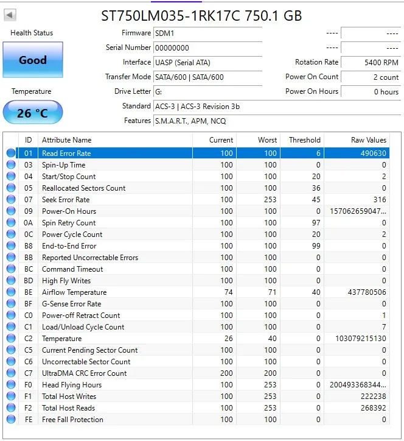Select disk title ST750LM035-1RK17C 750.1 GB
404x441 pixels.
pos(201,16)
